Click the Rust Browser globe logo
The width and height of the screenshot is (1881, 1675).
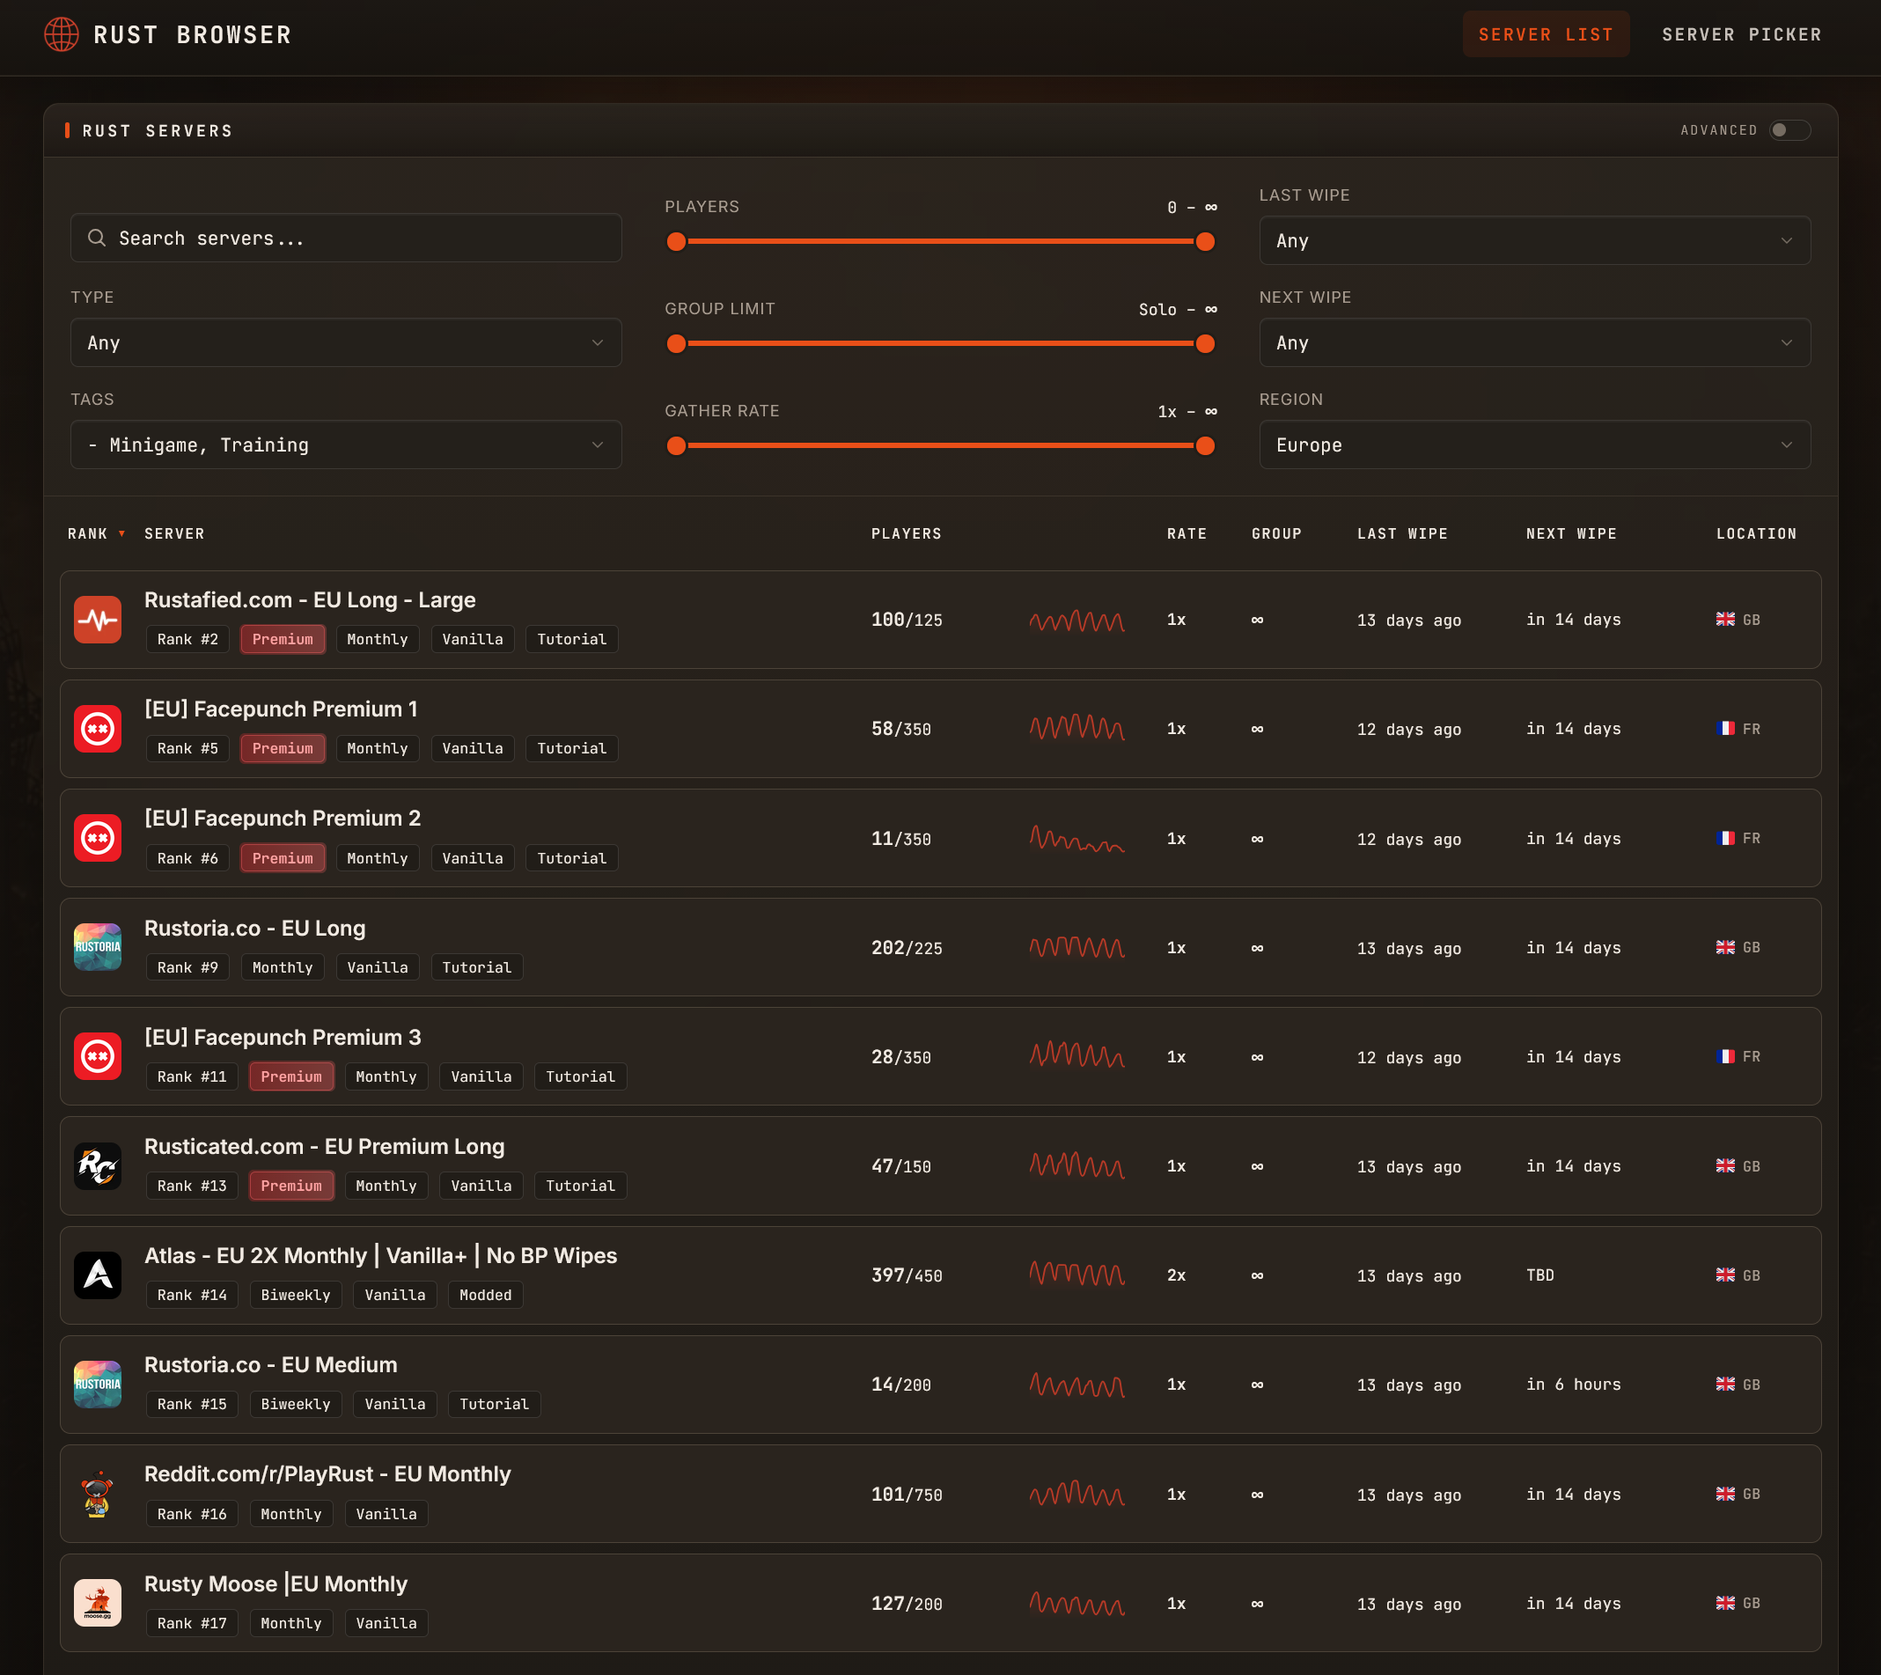coord(62,35)
